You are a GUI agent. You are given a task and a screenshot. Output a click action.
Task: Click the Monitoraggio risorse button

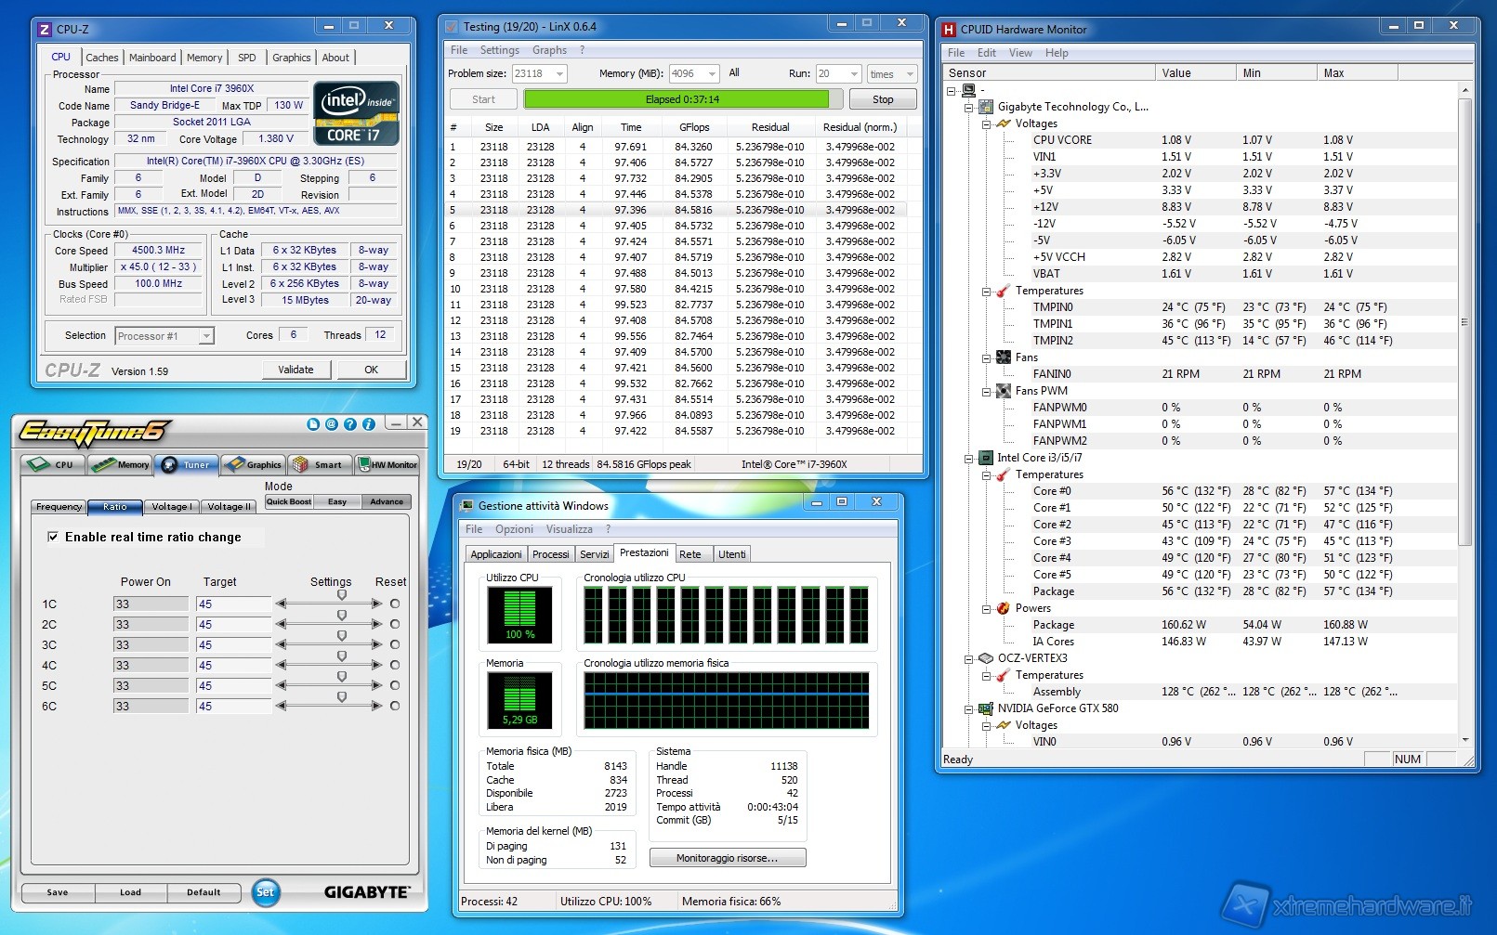coord(727,858)
